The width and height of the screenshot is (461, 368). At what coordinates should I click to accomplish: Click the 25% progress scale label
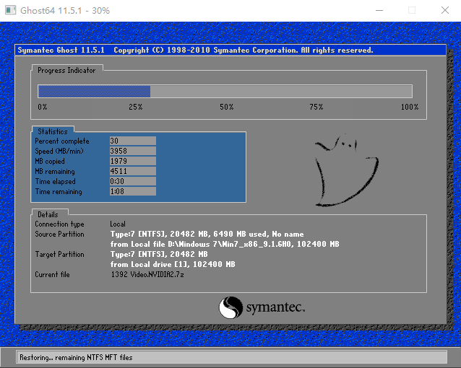[136, 107]
